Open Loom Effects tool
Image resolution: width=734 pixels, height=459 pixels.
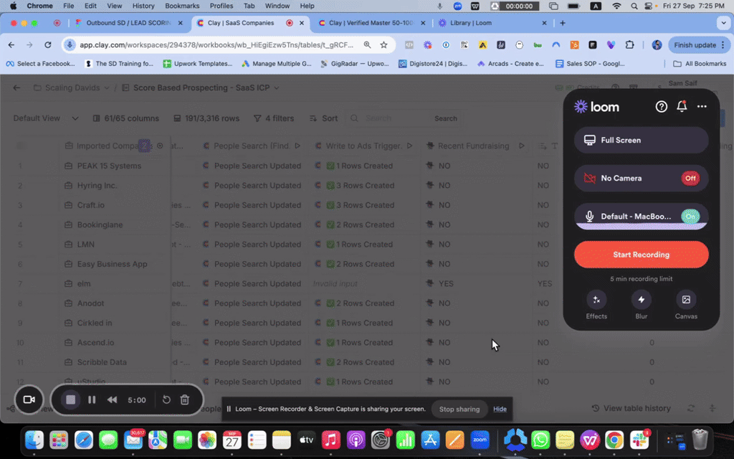click(596, 300)
